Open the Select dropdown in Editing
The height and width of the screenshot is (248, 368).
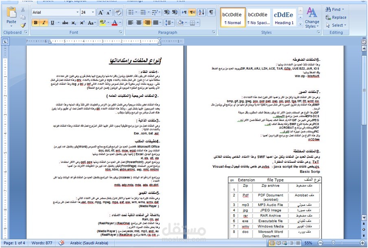(x=336, y=25)
